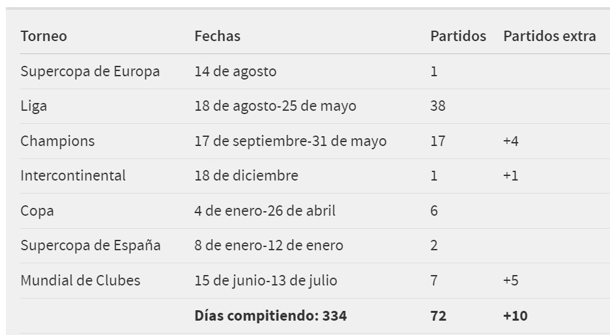
Task: Click the date range 18 de agosto-25 de mayo
Action: pos(276,106)
